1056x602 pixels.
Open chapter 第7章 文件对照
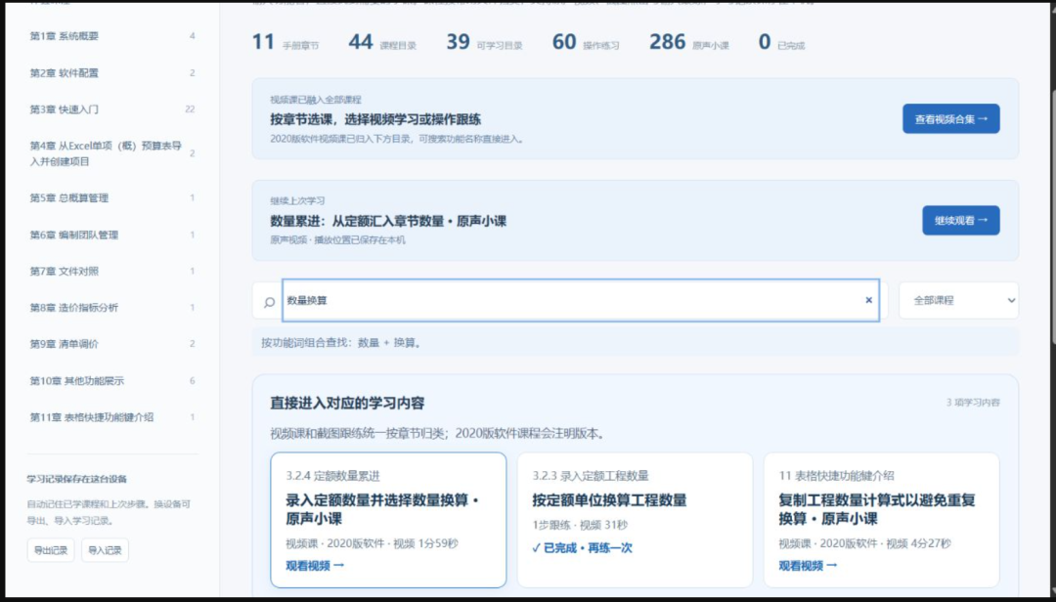[x=111, y=272]
